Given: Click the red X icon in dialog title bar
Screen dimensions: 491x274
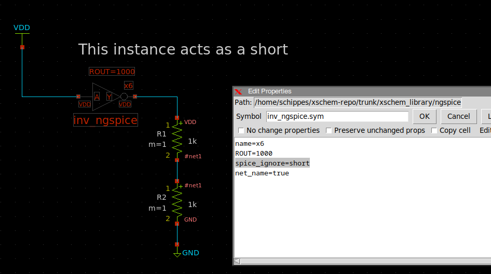Looking at the screenshot, I should 239,91.
